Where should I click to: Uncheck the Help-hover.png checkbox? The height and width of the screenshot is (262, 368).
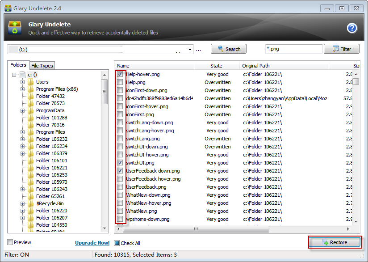tap(120, 74)
